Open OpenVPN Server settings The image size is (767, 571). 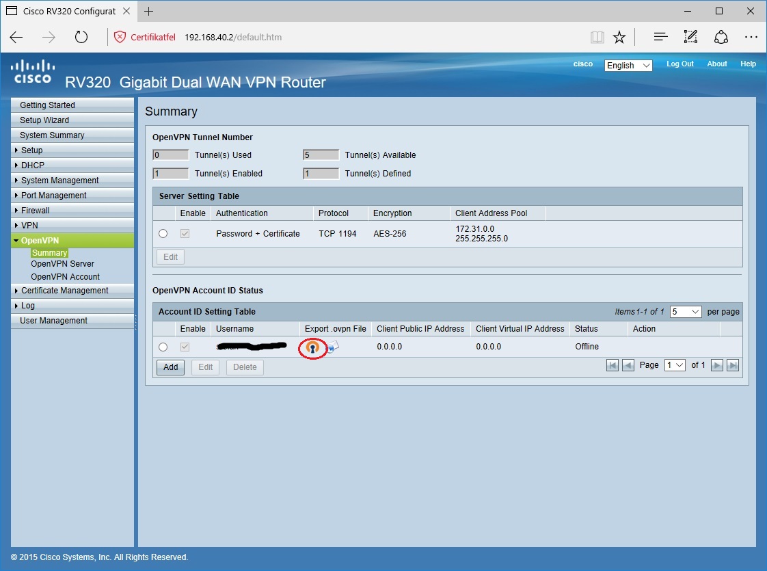(x=63, y=264)
